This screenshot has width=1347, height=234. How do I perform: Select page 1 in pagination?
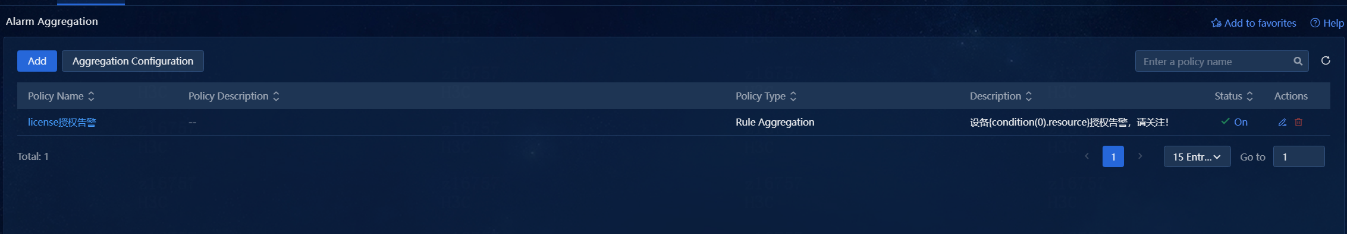(x=1113, y=157)
